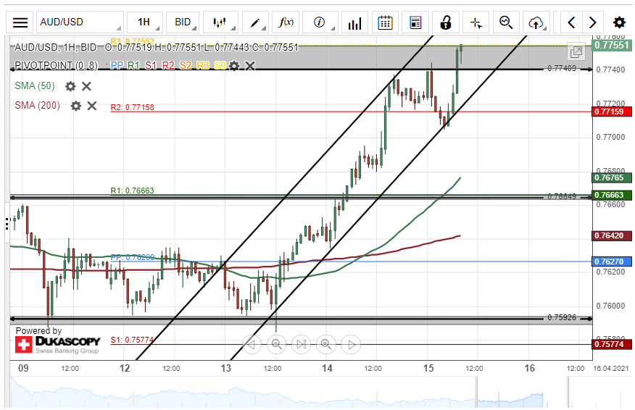Click the cloud upload icon
The height and width of the screenshot is (410, 635).
coord(536,22)
